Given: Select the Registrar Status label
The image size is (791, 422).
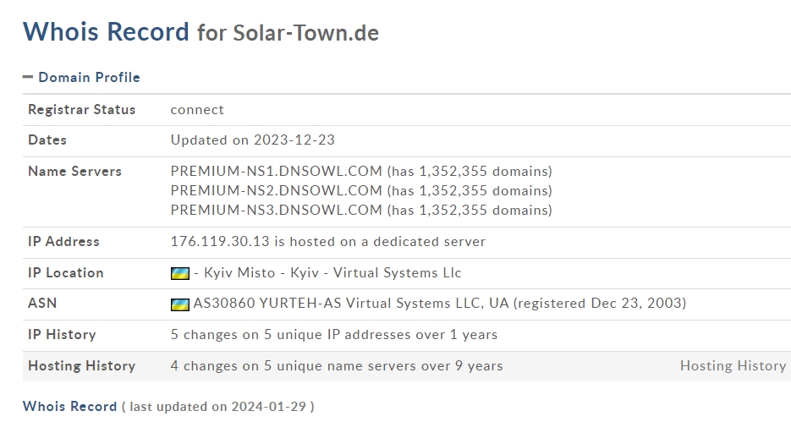Looking at the screenshot, I should 82,109.
